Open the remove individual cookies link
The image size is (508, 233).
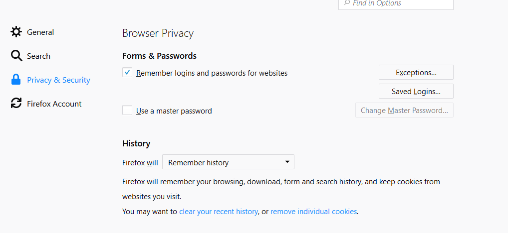click(313, 212)
